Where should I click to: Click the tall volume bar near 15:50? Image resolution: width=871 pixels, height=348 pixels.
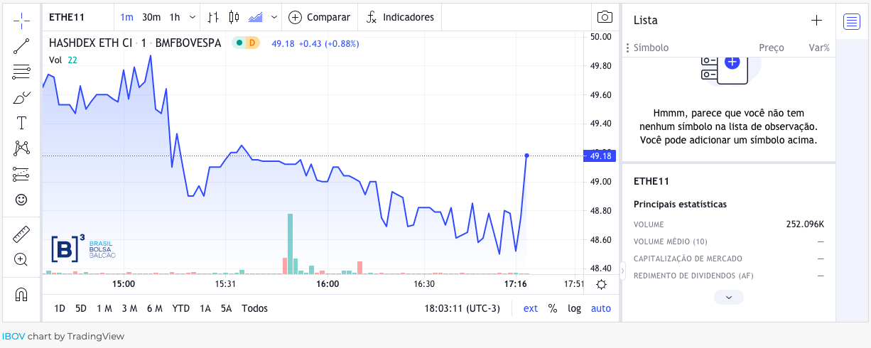coord(290,244)
